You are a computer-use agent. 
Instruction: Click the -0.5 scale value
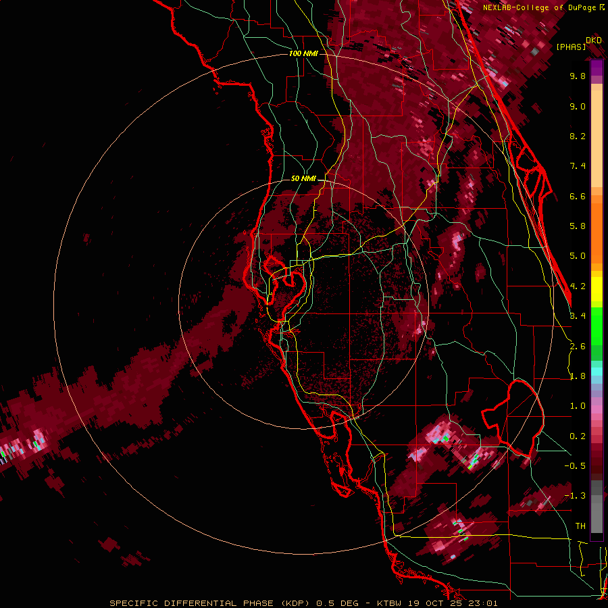pos(575,466)
